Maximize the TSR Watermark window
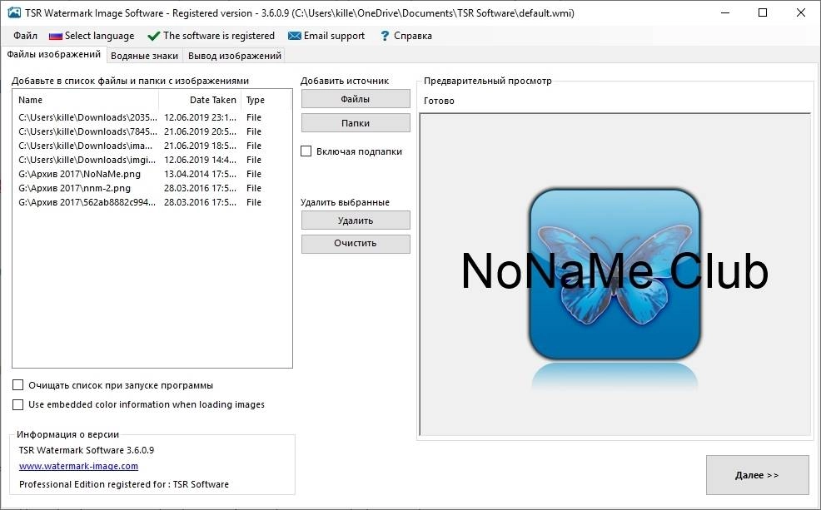 point(763,12)
